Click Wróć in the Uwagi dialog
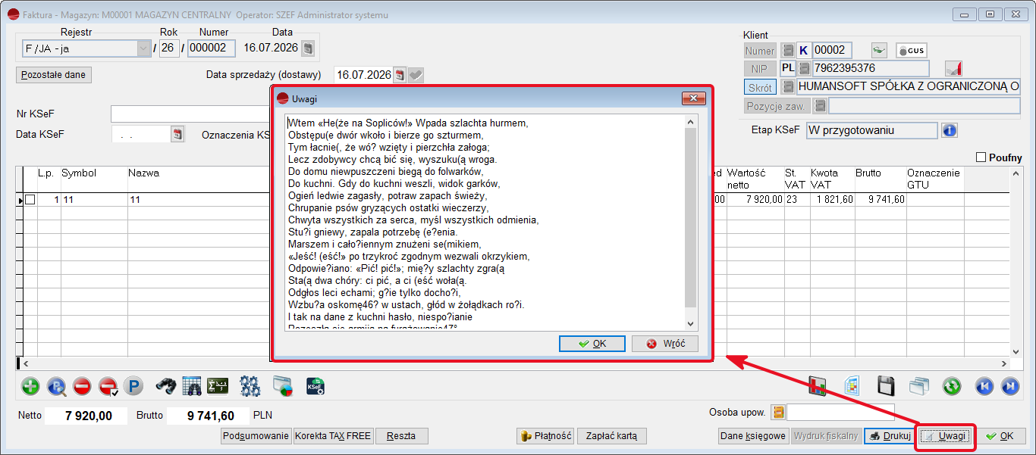 pyautogui.click(x=664, y=344)
